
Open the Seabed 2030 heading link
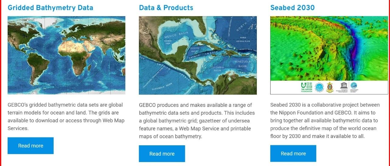click(292, 8)
